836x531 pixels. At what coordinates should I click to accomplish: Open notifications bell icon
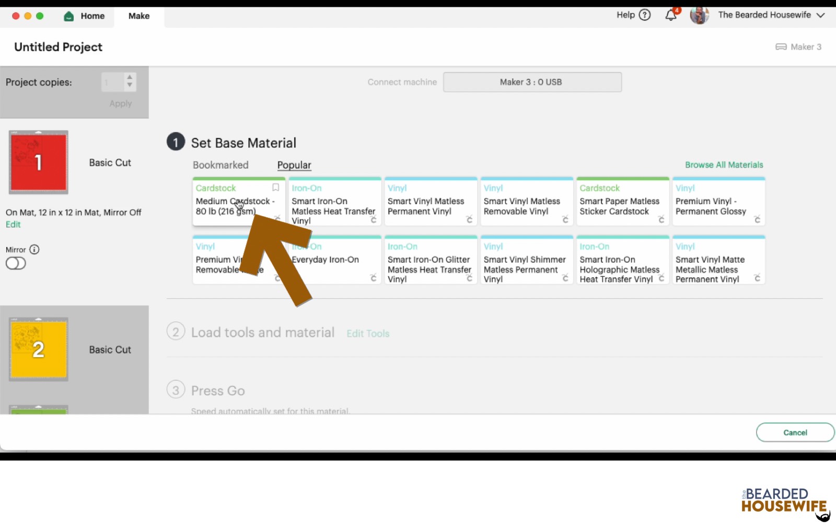pyautogui.click(x=671, y=15)
